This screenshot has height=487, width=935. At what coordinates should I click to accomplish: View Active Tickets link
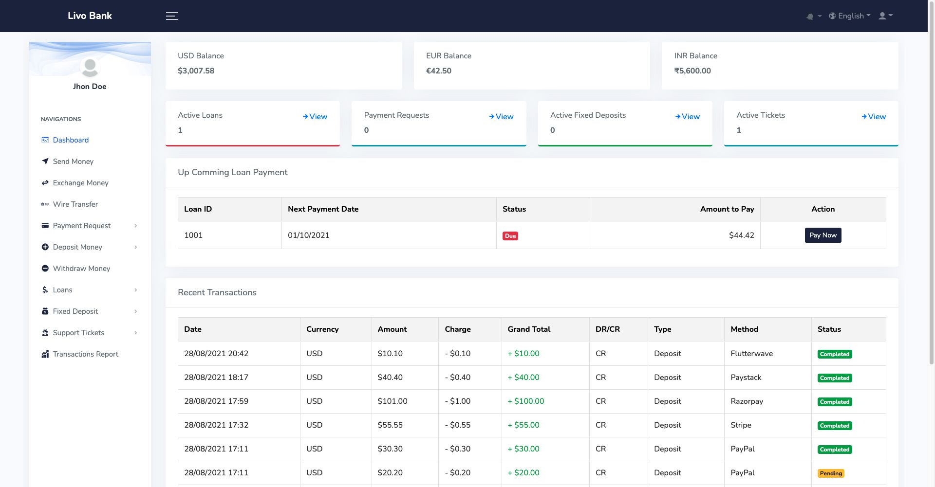tap(874, 117)
